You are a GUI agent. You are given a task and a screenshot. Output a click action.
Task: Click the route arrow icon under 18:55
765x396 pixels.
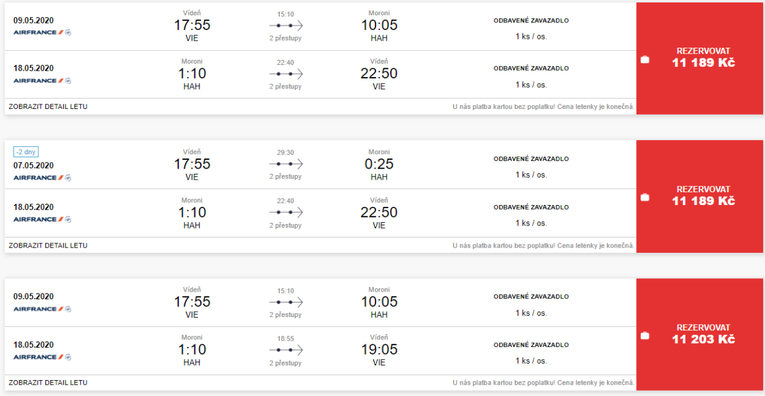coord(286,350)
